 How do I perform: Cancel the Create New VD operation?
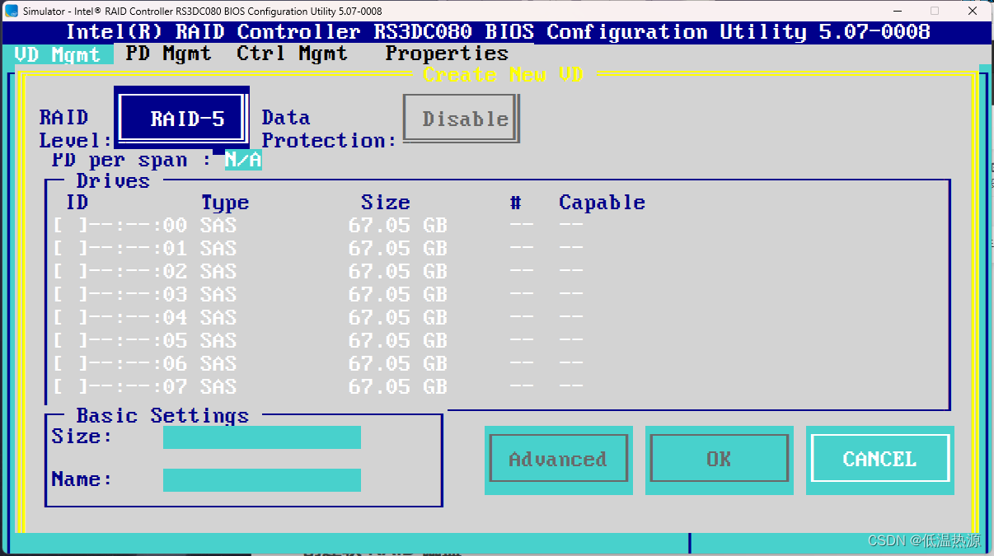coord(879,459)
